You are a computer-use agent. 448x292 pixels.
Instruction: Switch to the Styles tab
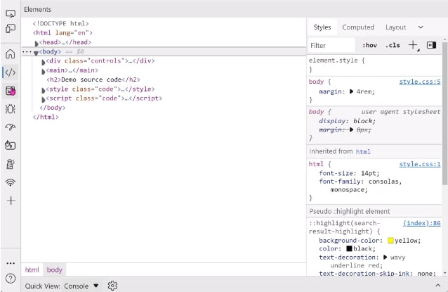(322, 27)
